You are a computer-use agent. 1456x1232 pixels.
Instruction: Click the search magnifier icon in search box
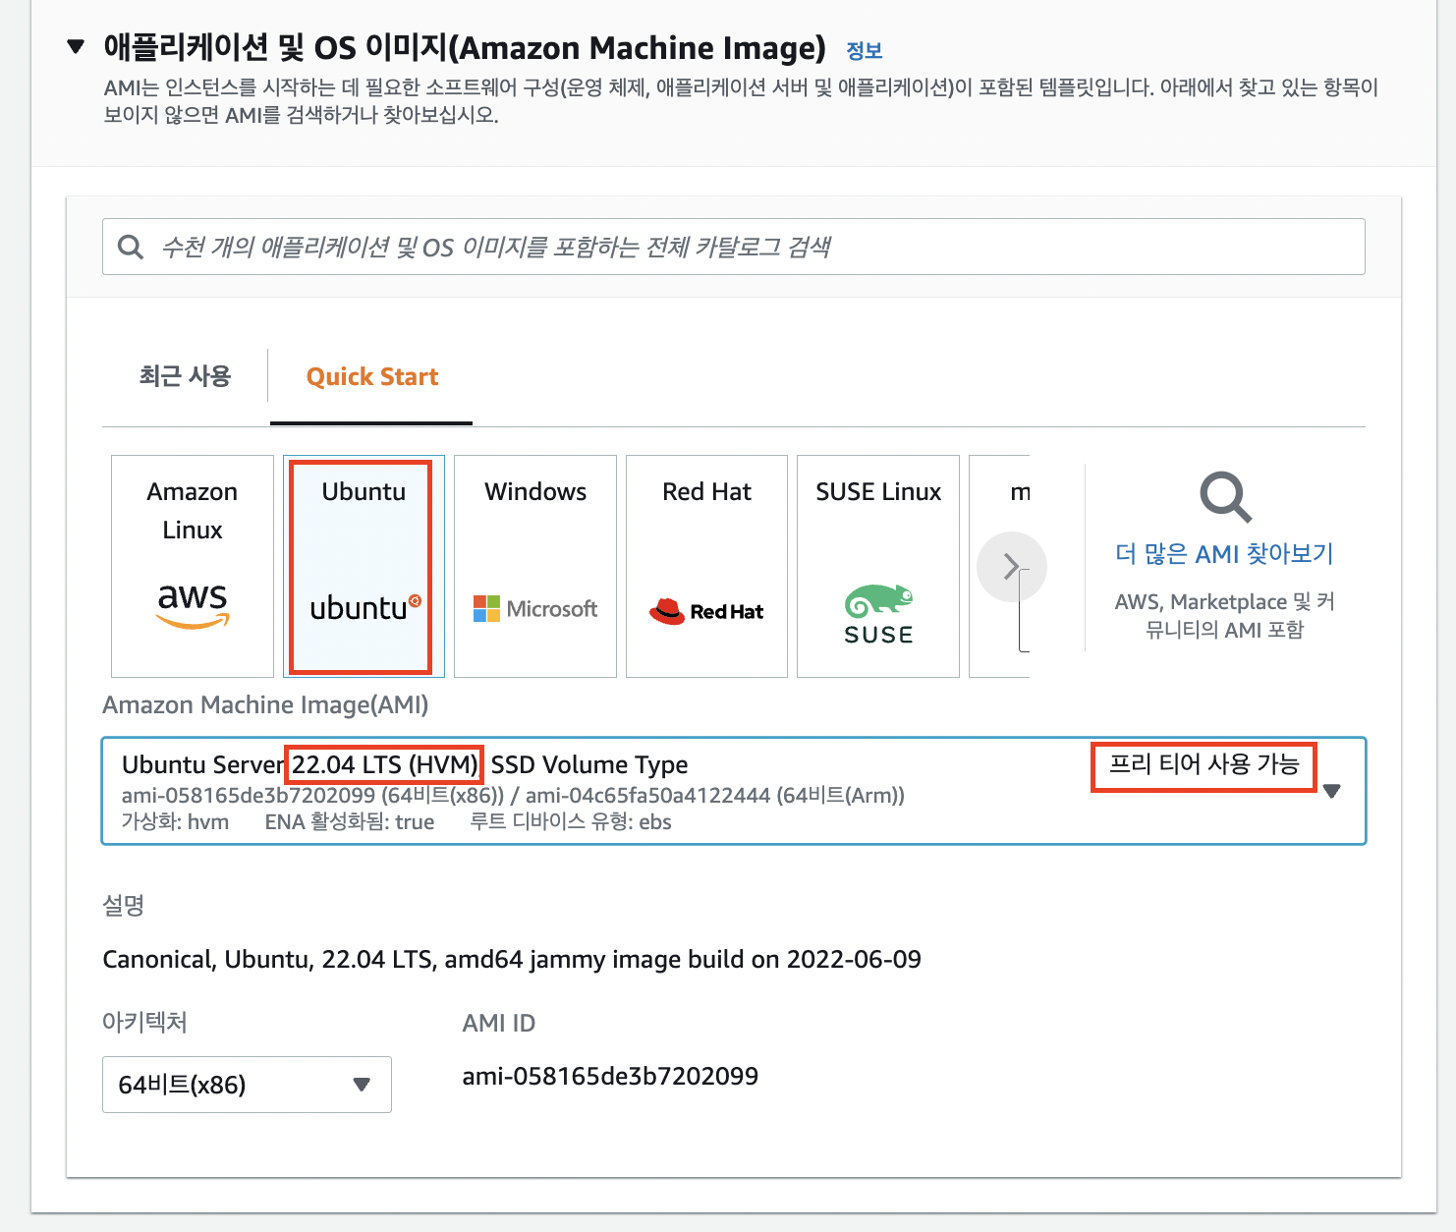coord(131,247)
